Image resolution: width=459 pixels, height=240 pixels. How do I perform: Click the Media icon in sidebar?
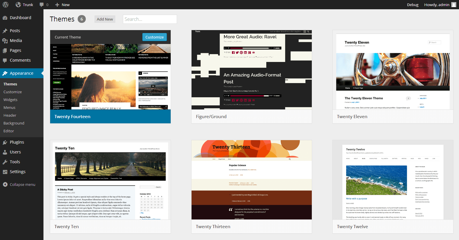click(5, 41)
